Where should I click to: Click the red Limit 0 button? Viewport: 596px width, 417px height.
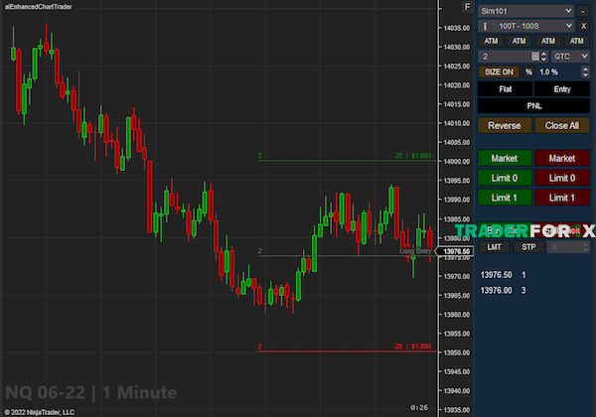(562, 178)
